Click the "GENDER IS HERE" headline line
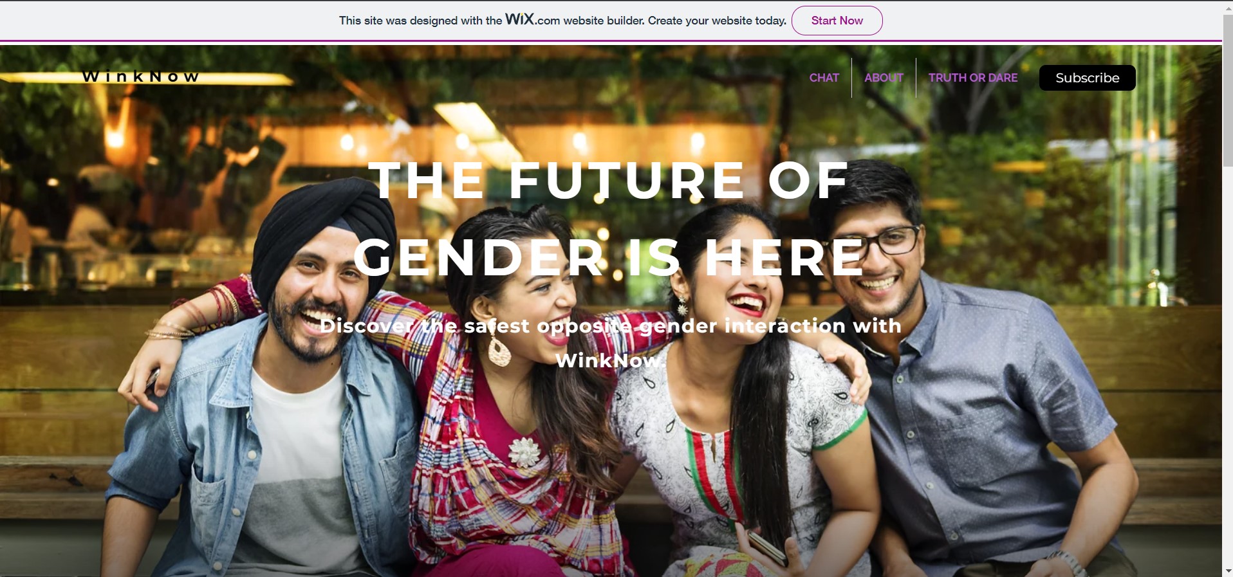 tap(609, 257)
